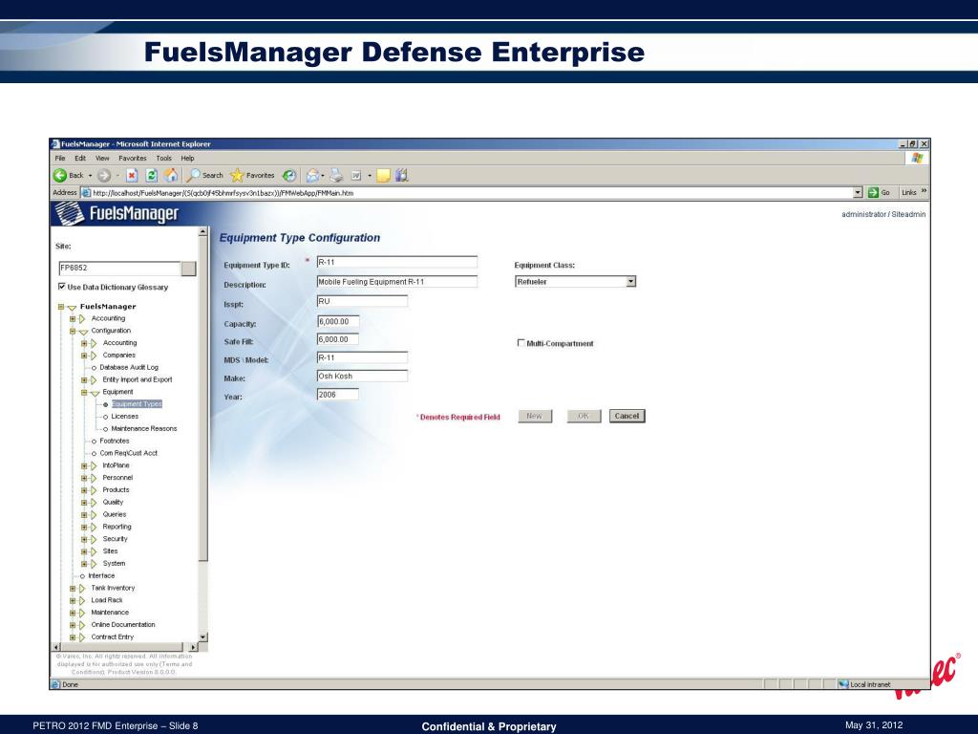This screenshot has height=734, width=978.
Task: Open the Search magnifier in the toolbar
Action: (205, 176)
